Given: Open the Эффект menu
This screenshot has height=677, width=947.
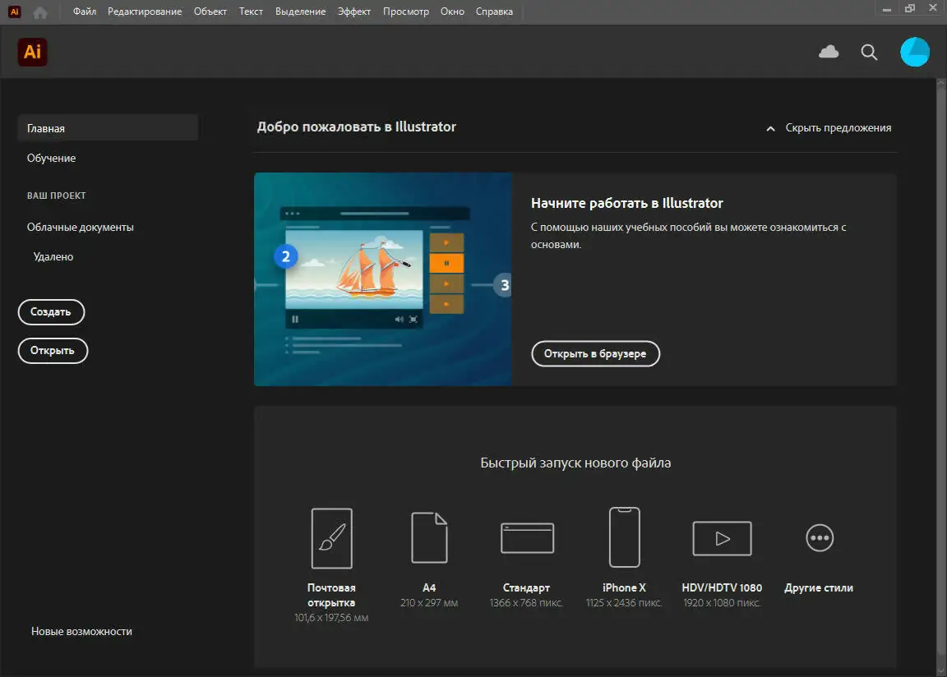Looking at the screenshot, I should (x=354, y=12).
